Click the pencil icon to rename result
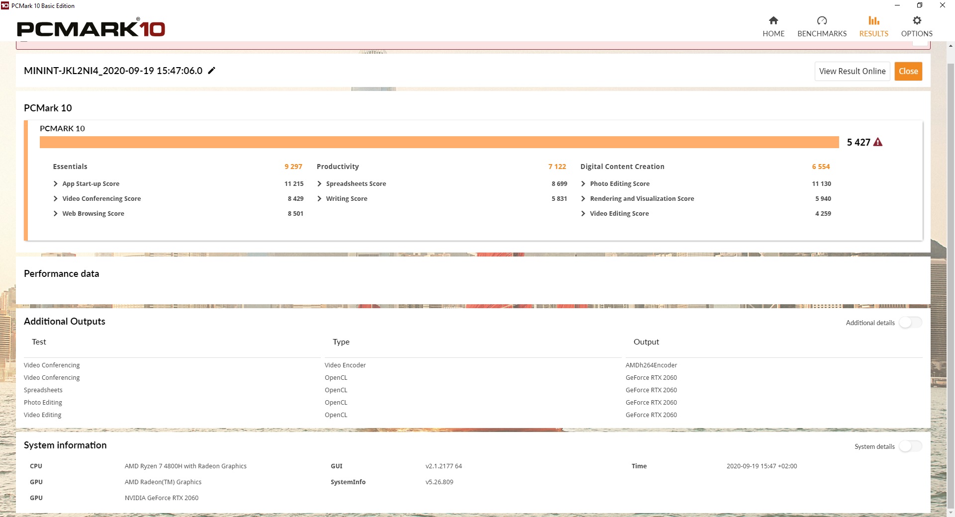955x517 pixels. 211,71
